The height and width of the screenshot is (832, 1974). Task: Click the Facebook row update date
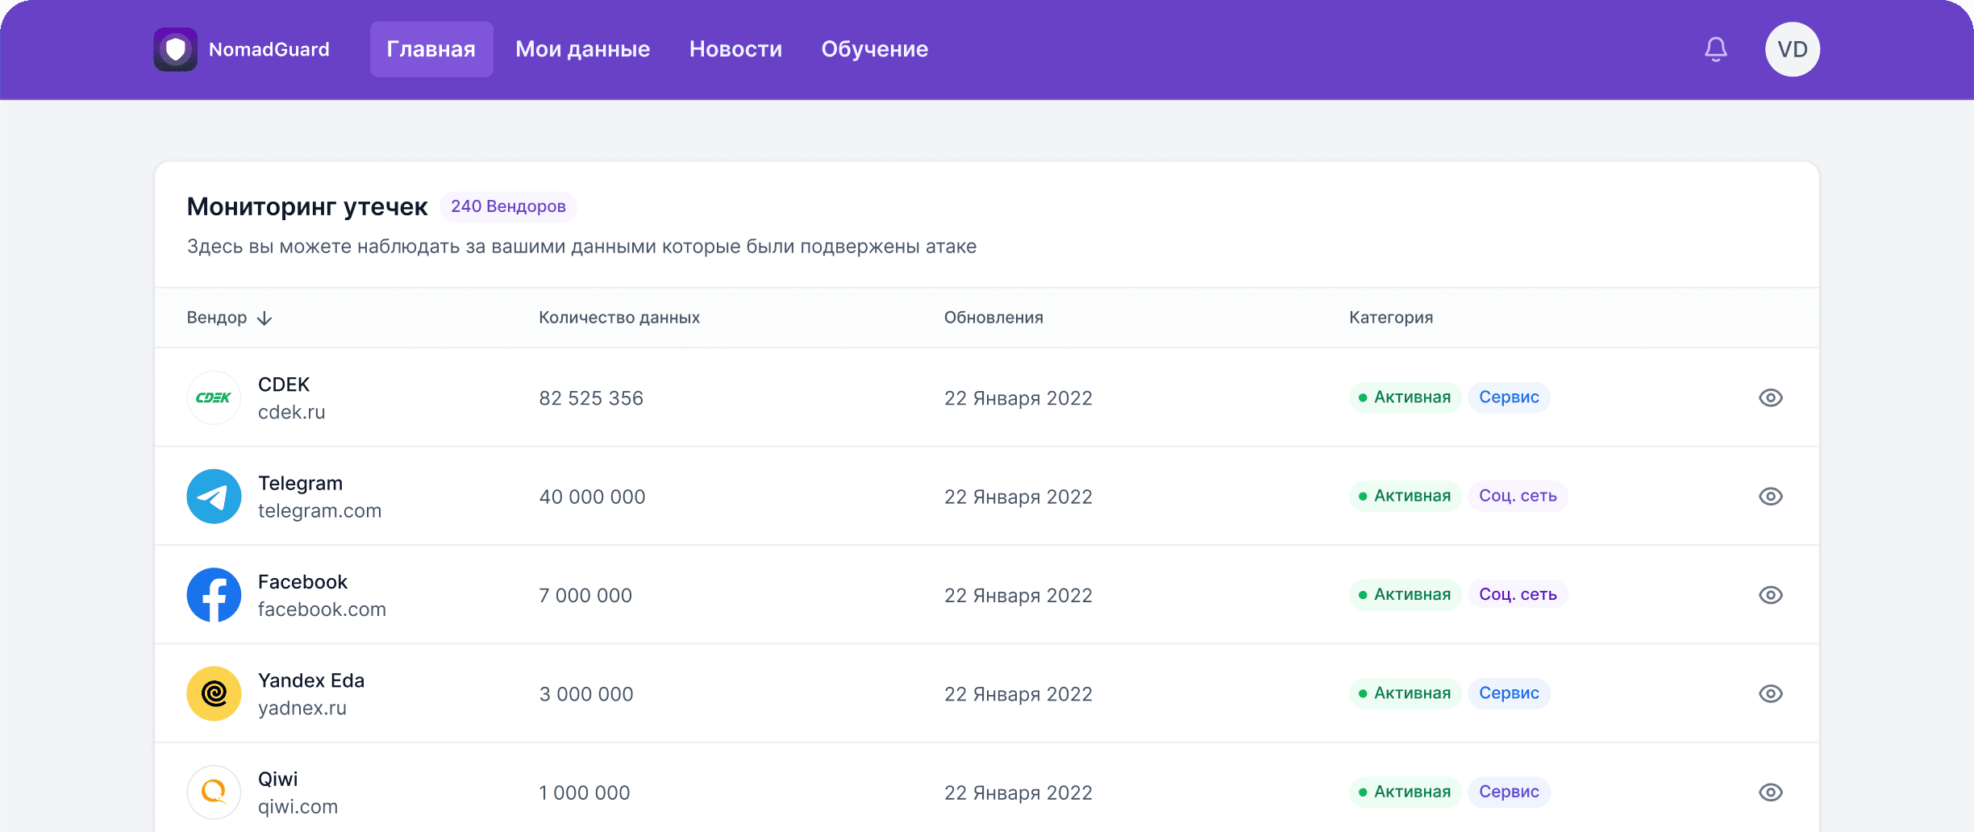tap(1018, 596)
